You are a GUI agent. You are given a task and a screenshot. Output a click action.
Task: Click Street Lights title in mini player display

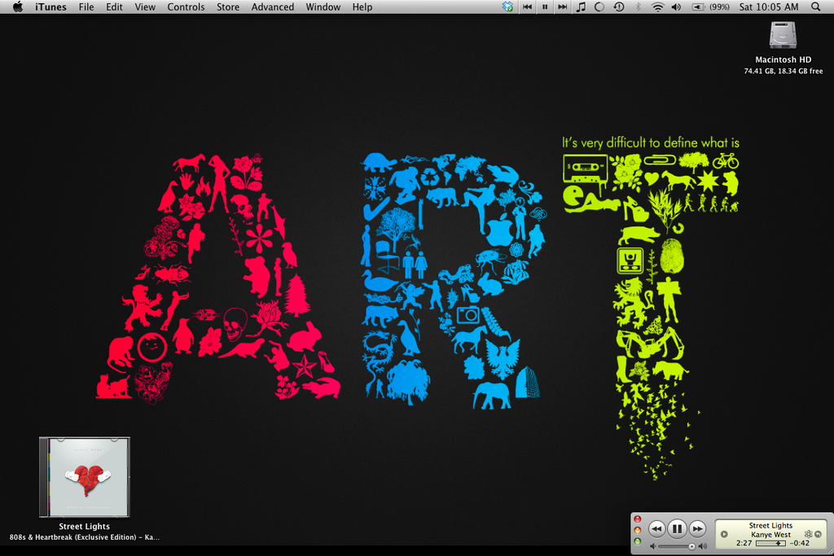tap(770, 526)
